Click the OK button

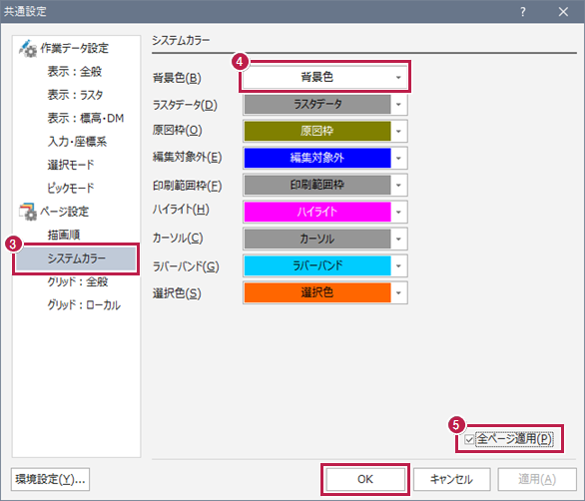point(365,479)
